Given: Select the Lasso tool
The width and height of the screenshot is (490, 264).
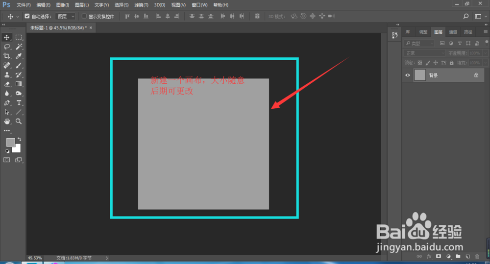Looking at the screenshot, I should pos(6,47).
